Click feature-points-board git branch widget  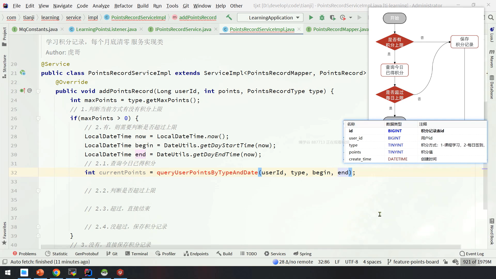(413, 262)
